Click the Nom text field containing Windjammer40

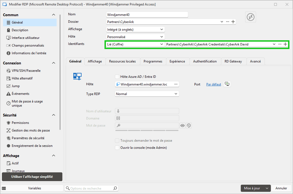click(x=147, y=15)
